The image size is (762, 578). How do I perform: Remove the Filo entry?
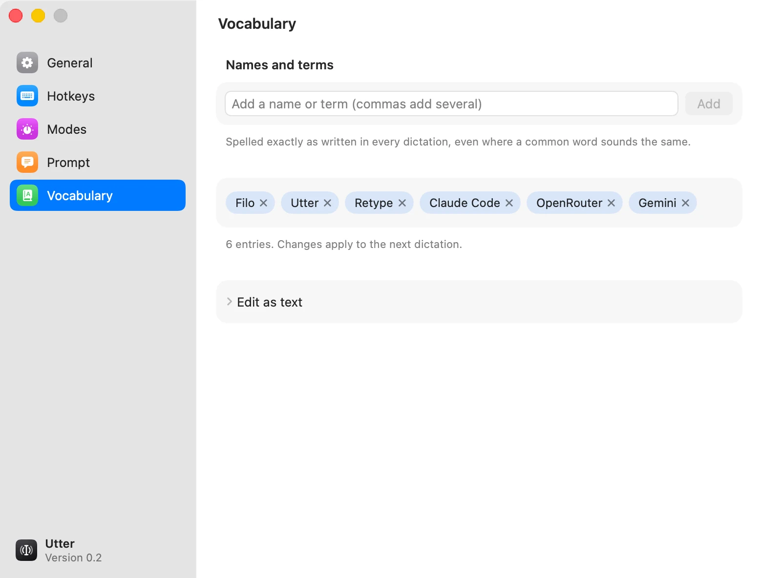click(263, 203)
